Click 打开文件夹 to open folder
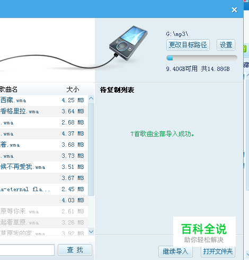249x260 pixels. (218, 252)
